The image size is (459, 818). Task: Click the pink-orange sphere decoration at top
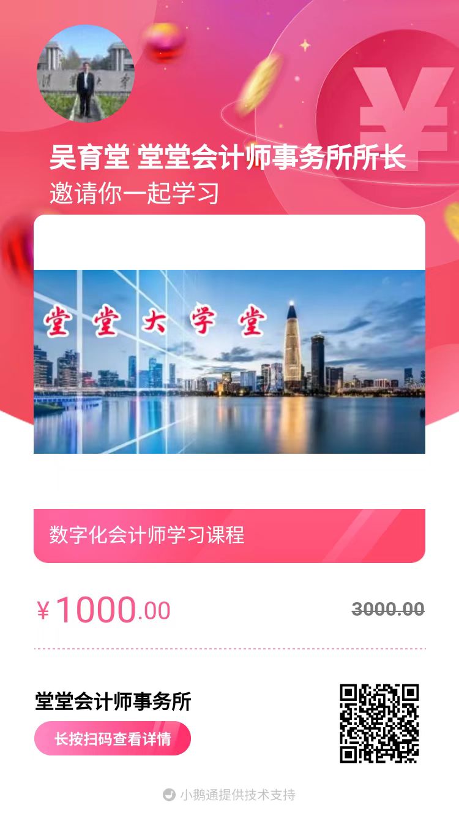click(x=165, y=42)
